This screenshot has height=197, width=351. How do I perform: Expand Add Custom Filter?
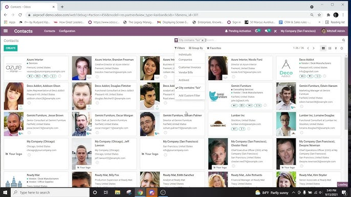pos(189,95)
